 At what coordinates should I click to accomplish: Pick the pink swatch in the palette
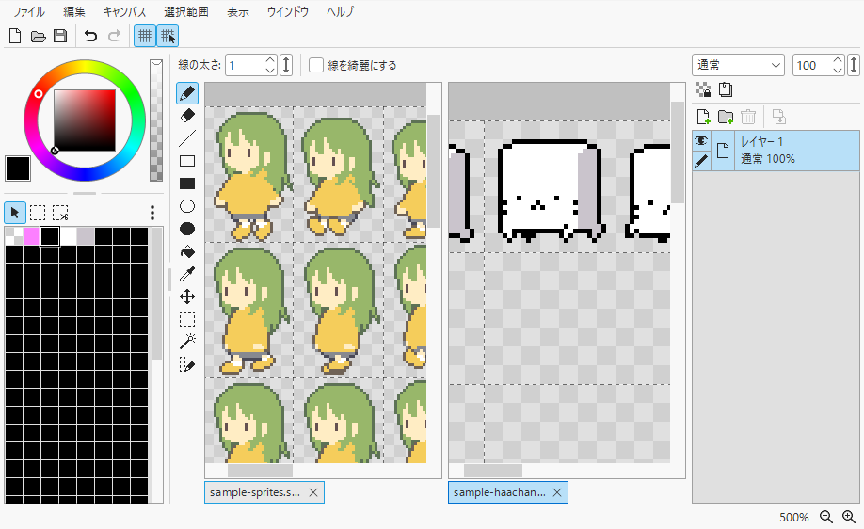(x=31, y=235)
